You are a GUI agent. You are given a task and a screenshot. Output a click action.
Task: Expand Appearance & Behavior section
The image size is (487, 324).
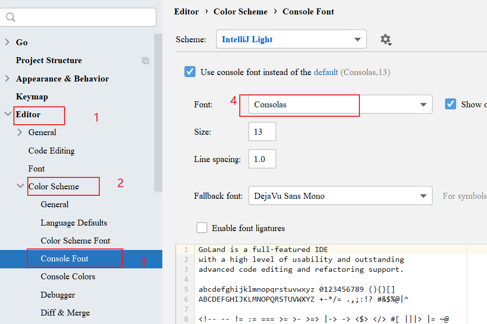[7, 79]
